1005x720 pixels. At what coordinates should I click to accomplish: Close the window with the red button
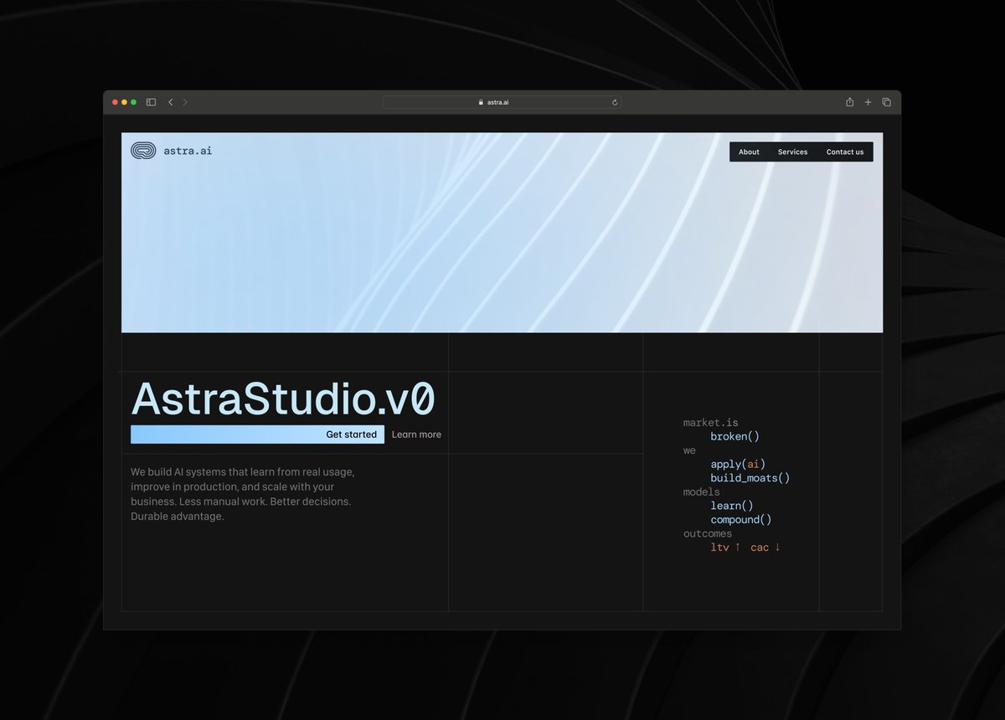tap(116, 102)
